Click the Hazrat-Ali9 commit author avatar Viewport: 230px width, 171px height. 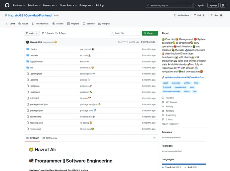[x=27, y=42]
